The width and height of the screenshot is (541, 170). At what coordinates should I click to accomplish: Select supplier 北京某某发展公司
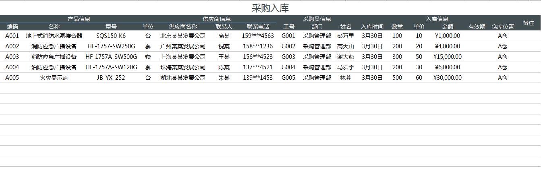pyautogui.click(x=183, y=36)
